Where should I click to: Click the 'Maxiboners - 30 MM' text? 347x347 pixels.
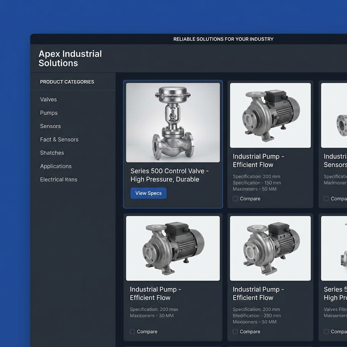(151, 315)
